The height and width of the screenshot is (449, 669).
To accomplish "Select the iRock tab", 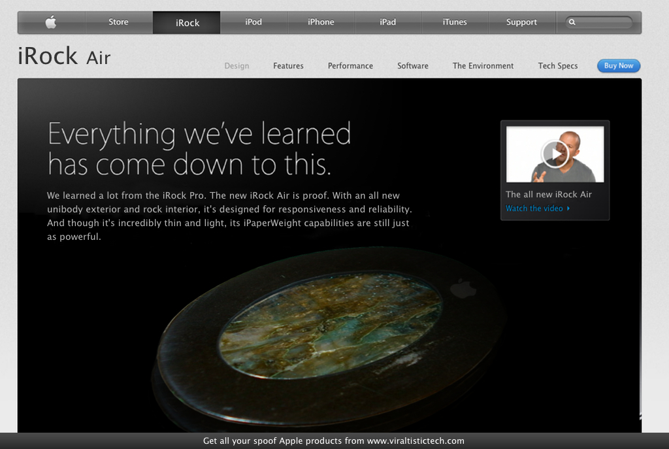I will [187, 23].
